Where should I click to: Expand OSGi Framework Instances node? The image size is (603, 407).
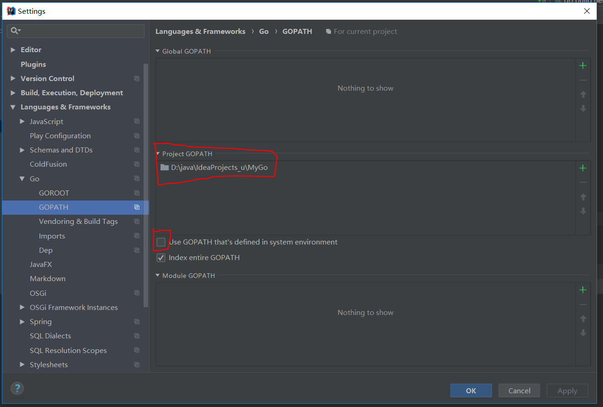[x=22, y=307]
